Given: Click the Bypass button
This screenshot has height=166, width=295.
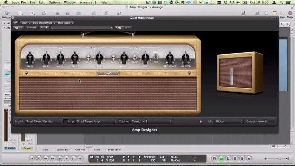Looking at the screenshot, I should tap(18, 28).
